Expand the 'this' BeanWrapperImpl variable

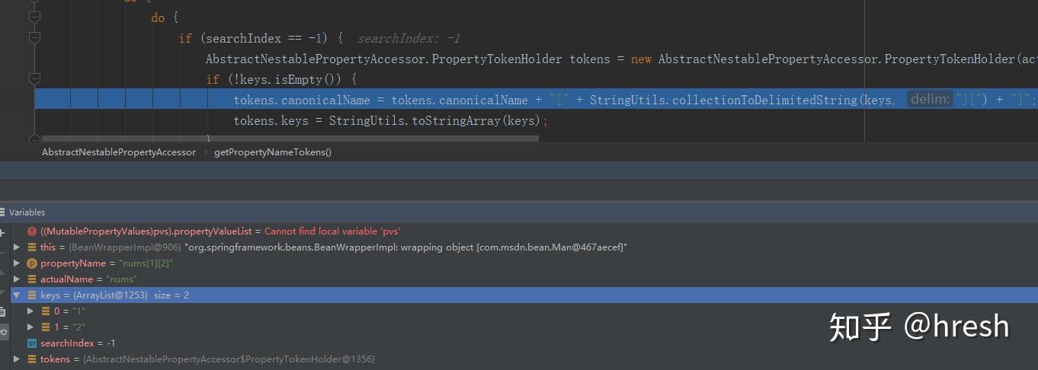tap(17, 247)
